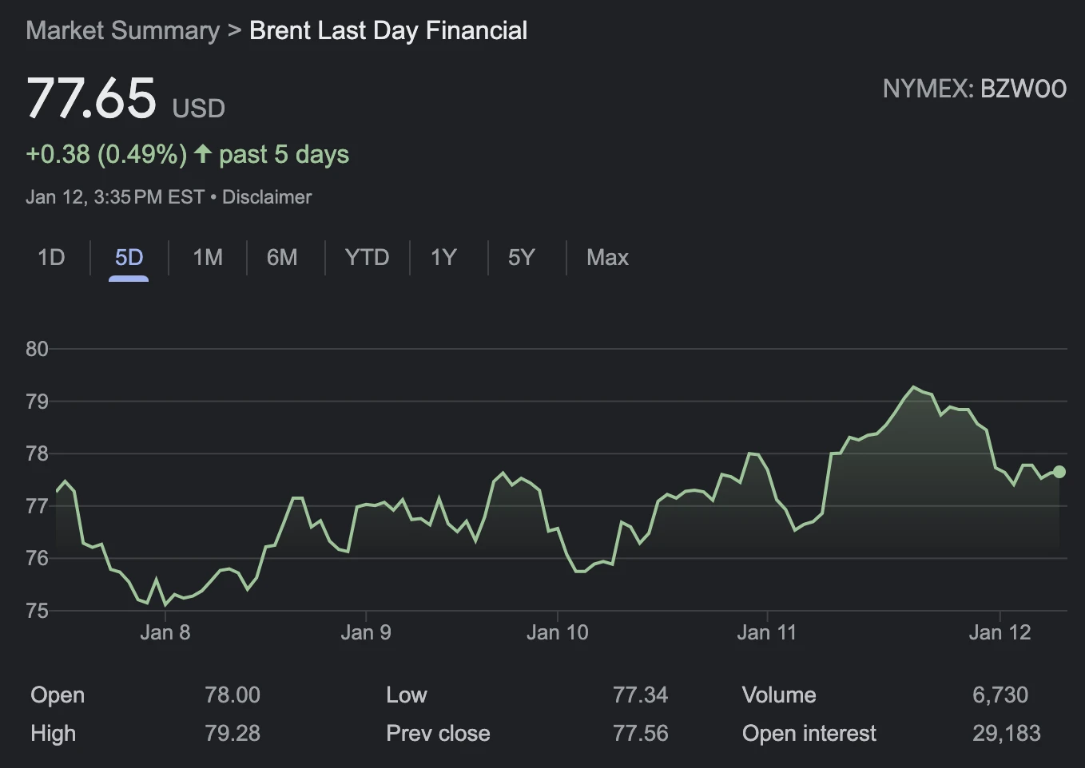Click the chart's highest peak above 79
Screen dimensions: 1085x768
click(x=913, y=387)
